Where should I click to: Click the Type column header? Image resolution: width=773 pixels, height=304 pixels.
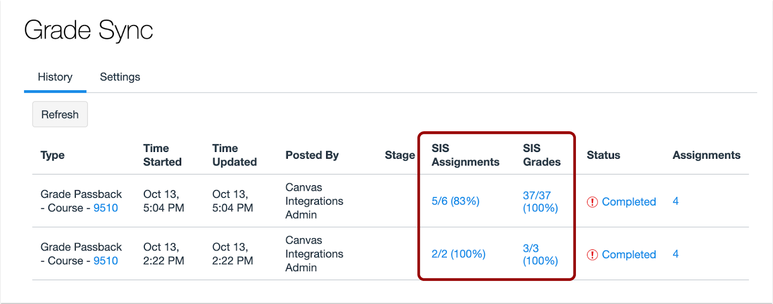52,155
